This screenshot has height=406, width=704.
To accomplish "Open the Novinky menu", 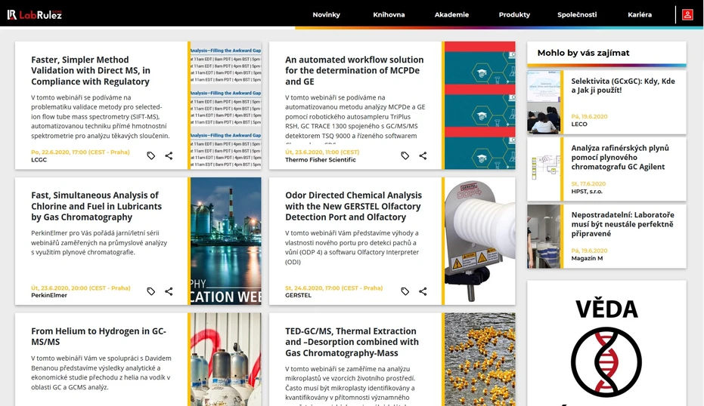I will coord(326,14).
